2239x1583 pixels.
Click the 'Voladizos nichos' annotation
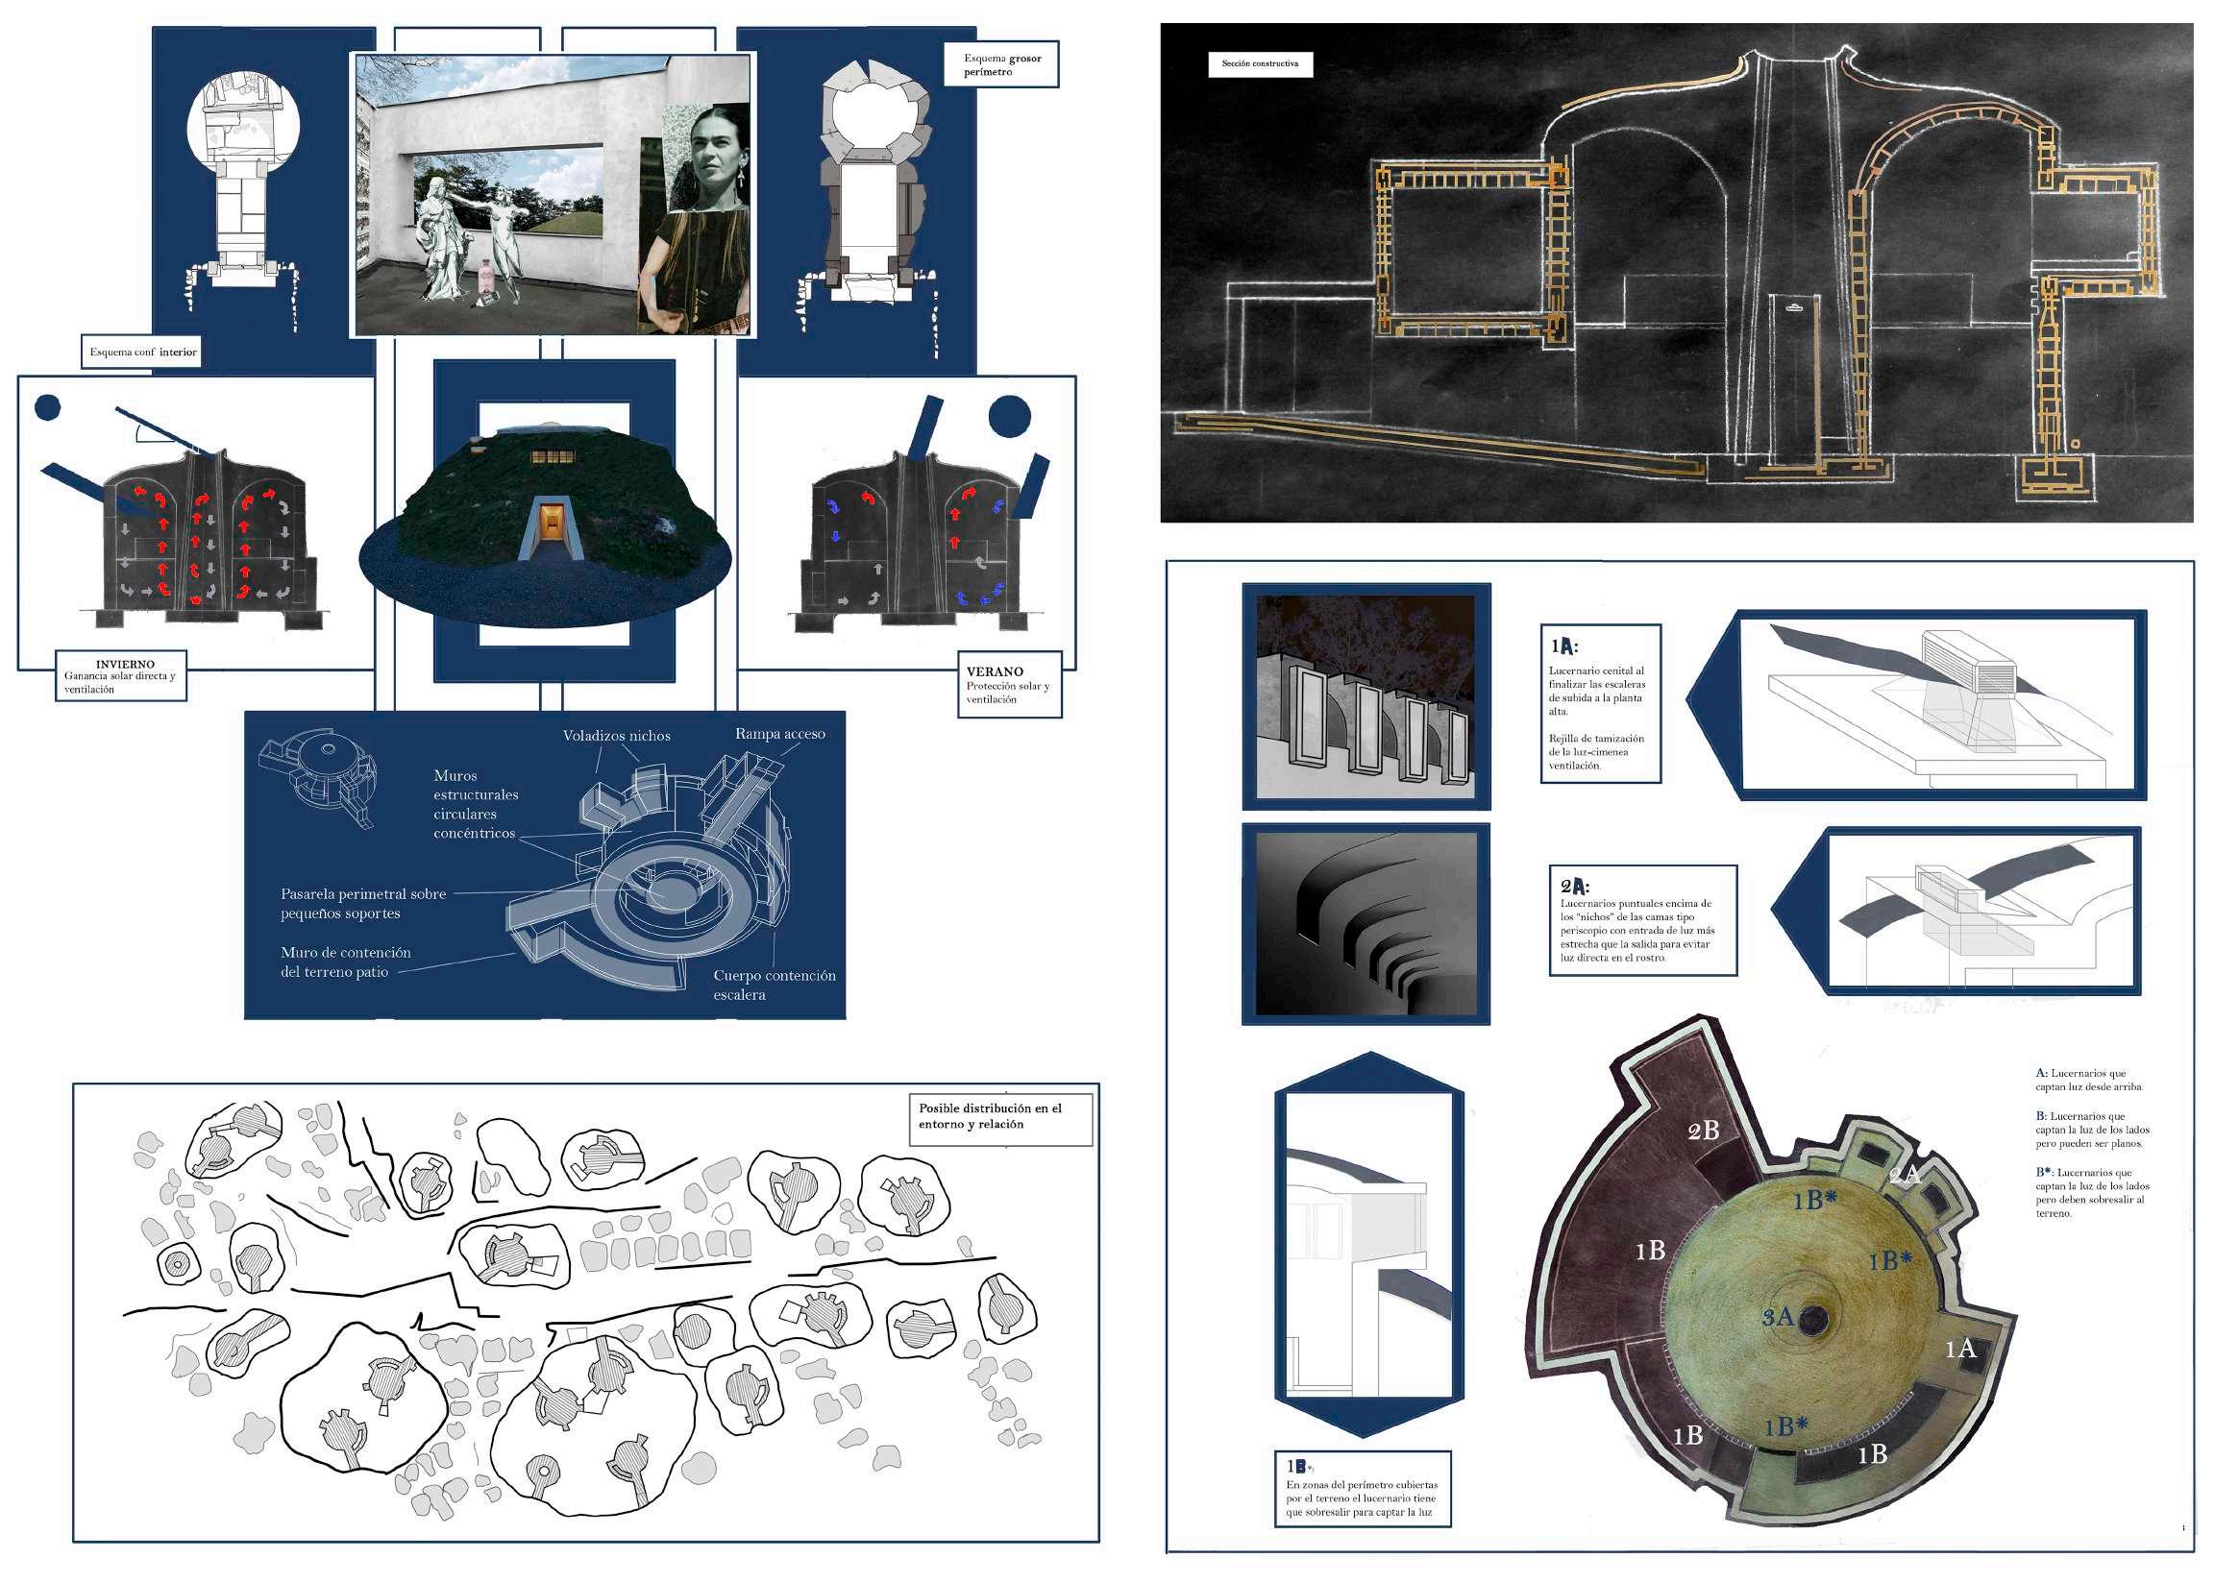click(x=616, y=736)
